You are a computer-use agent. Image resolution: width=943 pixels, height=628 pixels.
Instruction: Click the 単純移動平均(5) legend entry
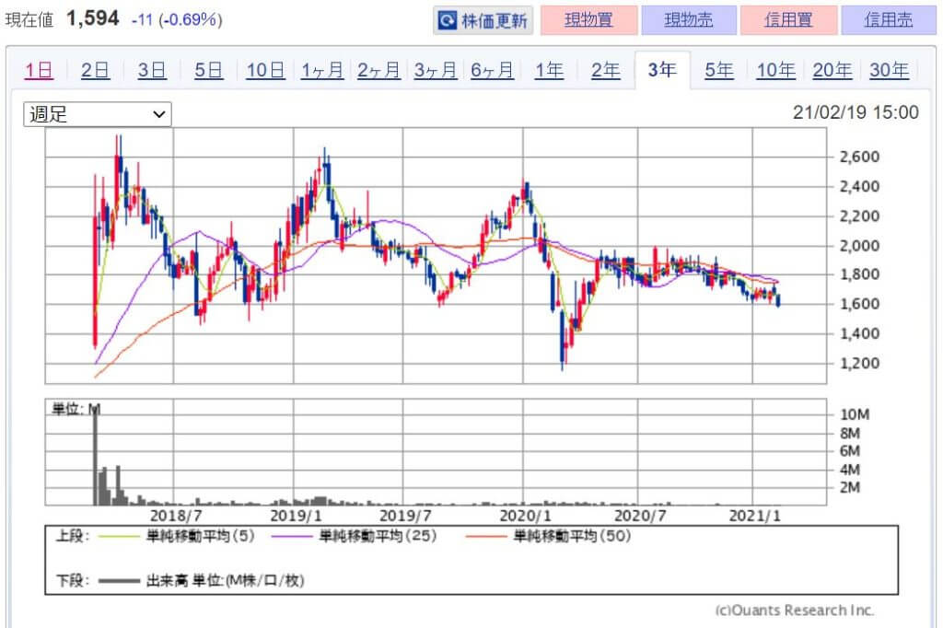point(176,536)
